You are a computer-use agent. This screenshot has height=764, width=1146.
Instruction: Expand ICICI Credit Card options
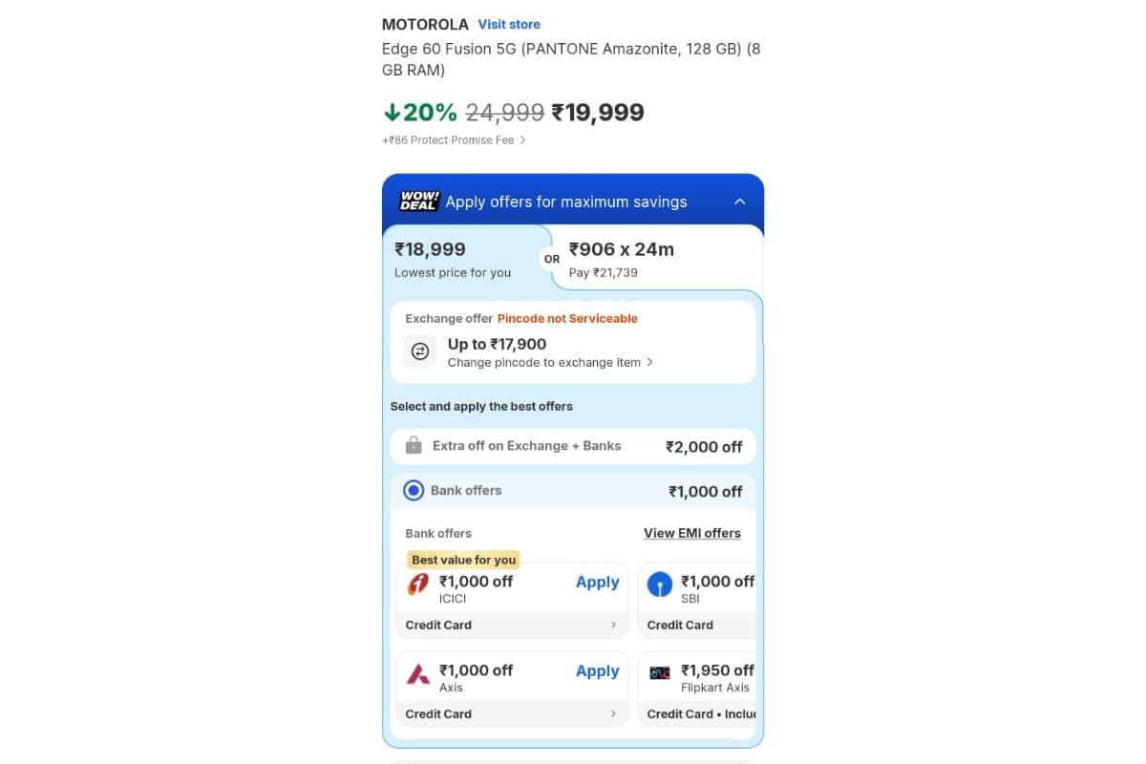pos(512,625)
